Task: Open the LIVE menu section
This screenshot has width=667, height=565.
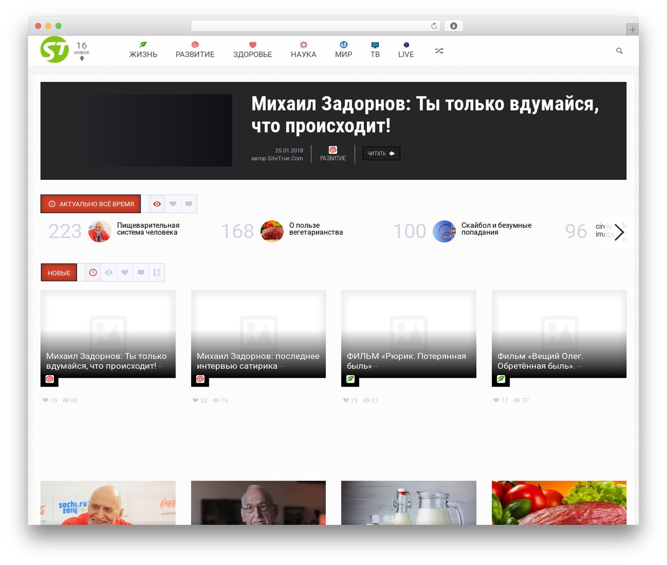Action: pos(406,50)
